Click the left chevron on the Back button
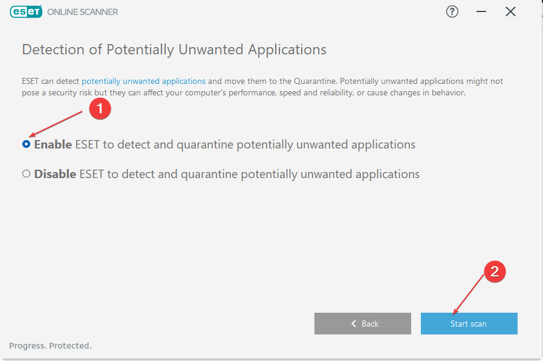The image size is (543, 361). coord(354,324)
